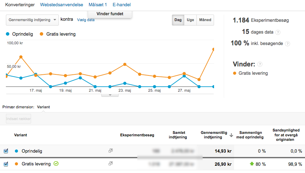Switch to Målsæt 1 tab
This screenshot has width=305, height=173.
pos(98,4)
